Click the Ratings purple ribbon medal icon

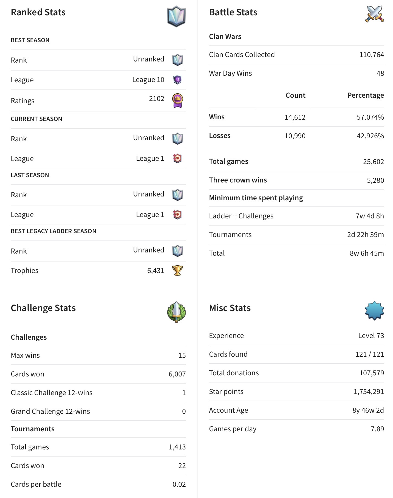(177, 100)
